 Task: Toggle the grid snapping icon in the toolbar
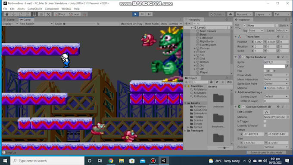tap(84, 14)
